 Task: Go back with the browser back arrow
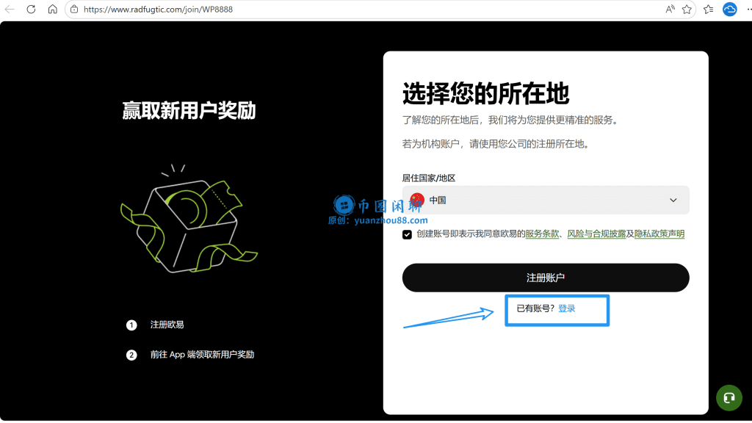pos(10,9)
